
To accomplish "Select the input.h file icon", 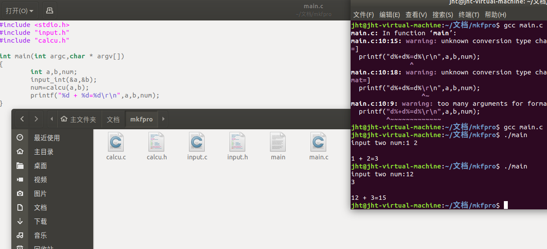I will coord(237,142).
